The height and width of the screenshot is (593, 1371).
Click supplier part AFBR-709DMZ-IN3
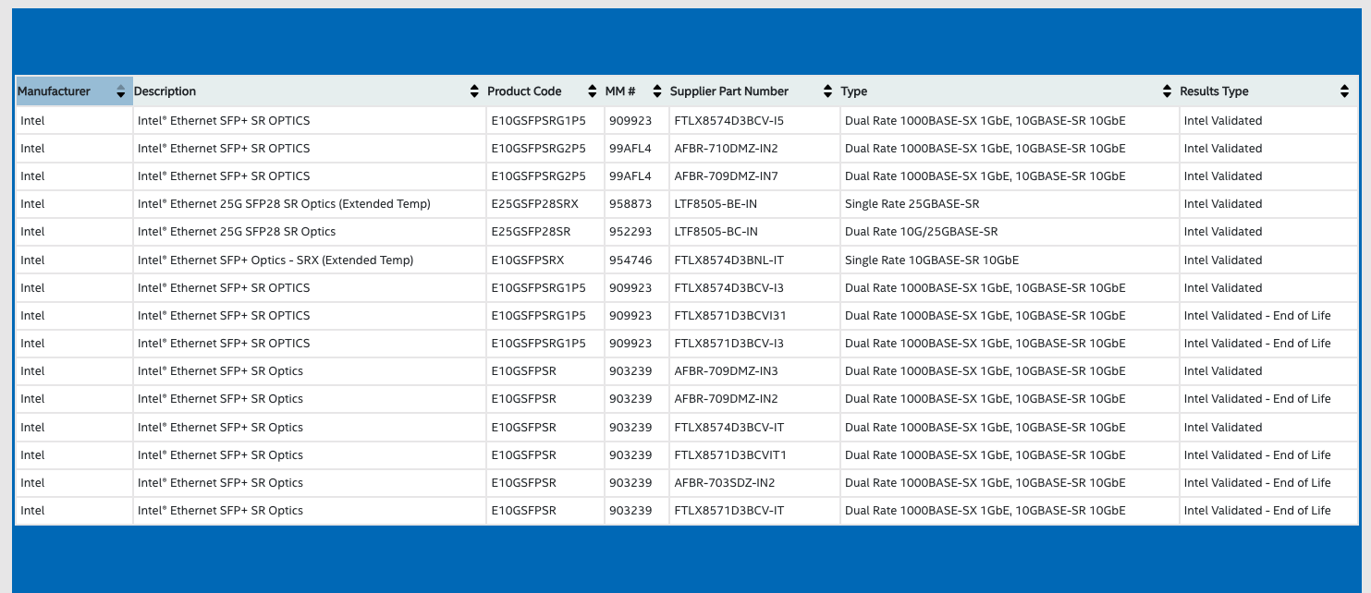(726, 370)
